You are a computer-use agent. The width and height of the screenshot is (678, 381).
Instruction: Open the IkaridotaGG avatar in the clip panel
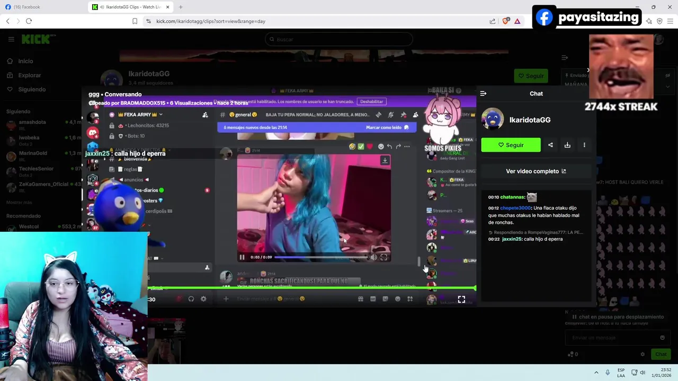pos(492,119)
